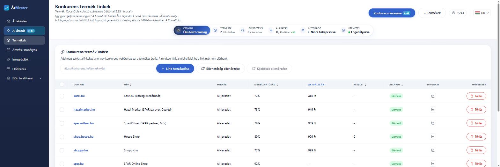The width and height of the screenshot is (500, 167).
Task: Check the hazaimarket.hu row checkbox
Action: [x=62, y=110]
